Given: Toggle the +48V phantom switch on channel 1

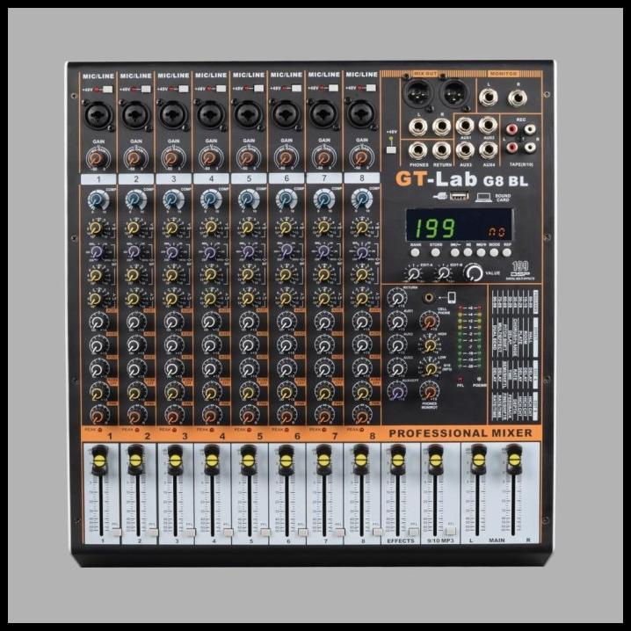Looking at the screenshot, I should (108, 89).
